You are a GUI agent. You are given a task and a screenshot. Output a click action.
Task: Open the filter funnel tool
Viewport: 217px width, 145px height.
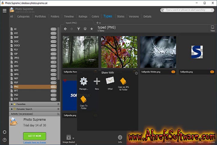click(78, 29)
